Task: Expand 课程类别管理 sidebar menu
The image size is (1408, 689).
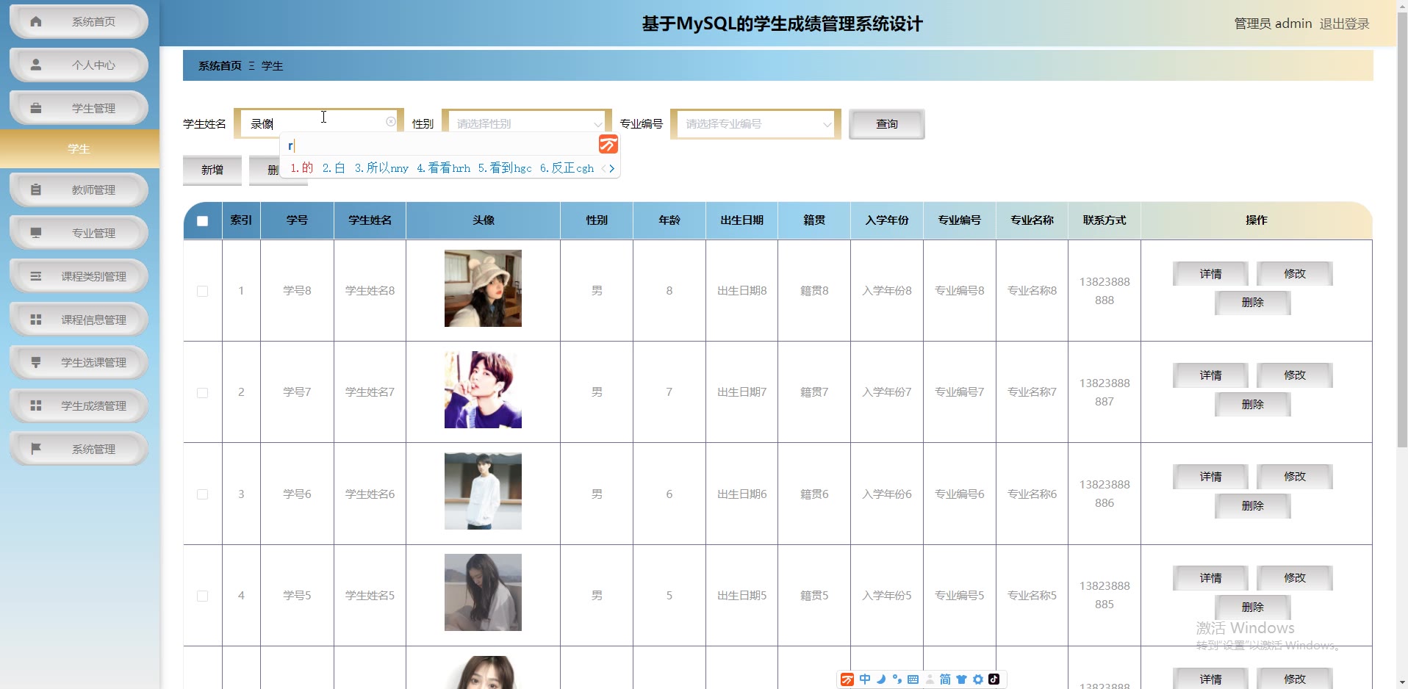Action: pyautogui.click(x=79, y=276)
